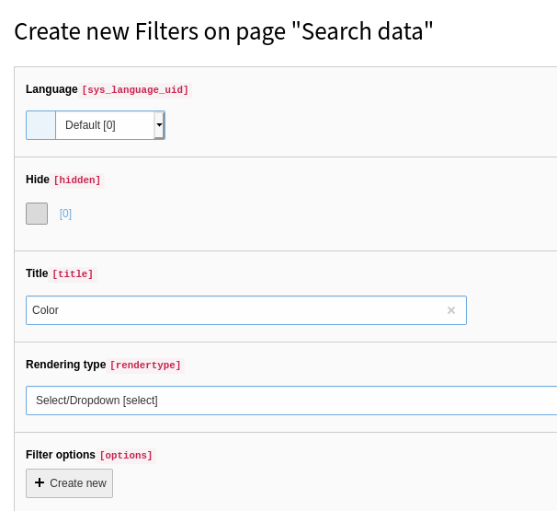The width and height of the screenshot is (557, 511).
Task: Click the Language dropdown arrow
Action: click(x=159, y=125)
